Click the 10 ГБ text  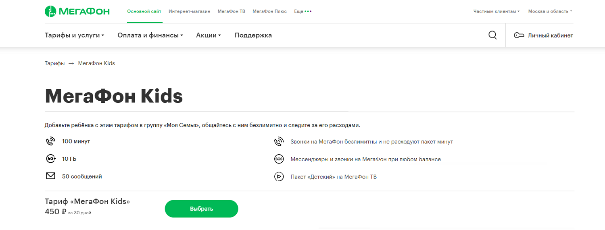click(69, 159)
